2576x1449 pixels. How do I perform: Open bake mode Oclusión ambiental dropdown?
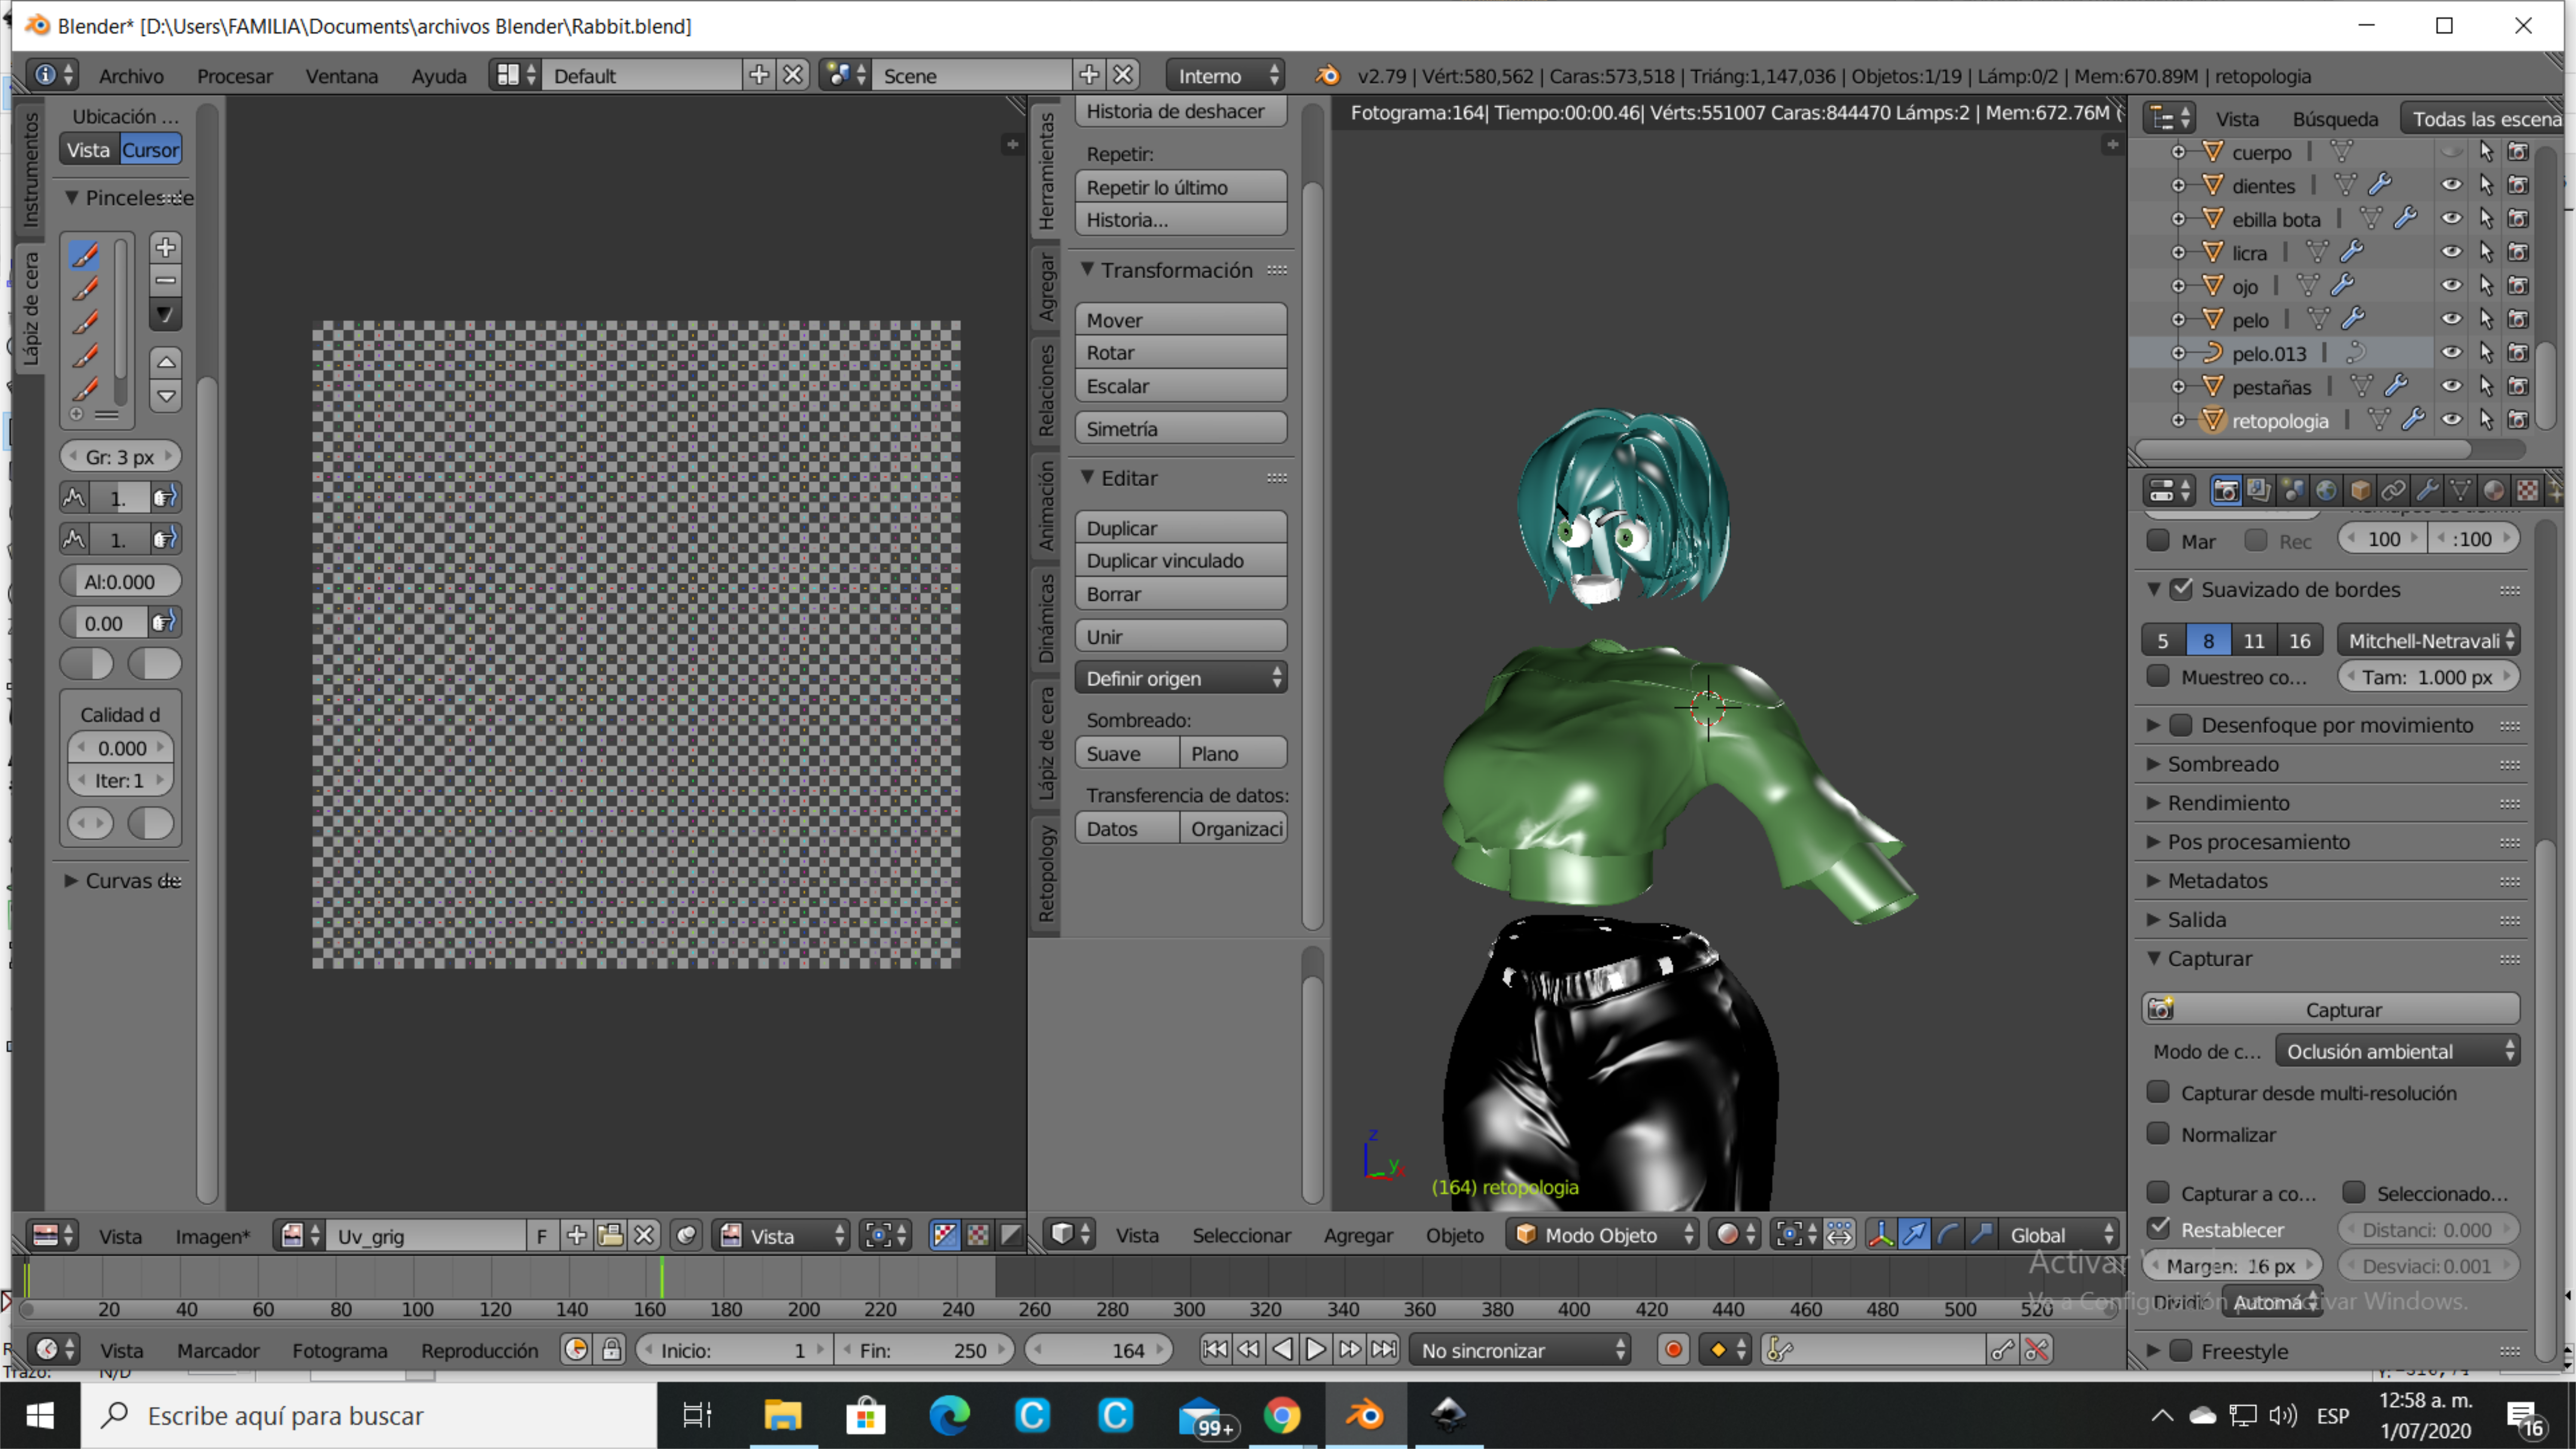(2397, 1051)
